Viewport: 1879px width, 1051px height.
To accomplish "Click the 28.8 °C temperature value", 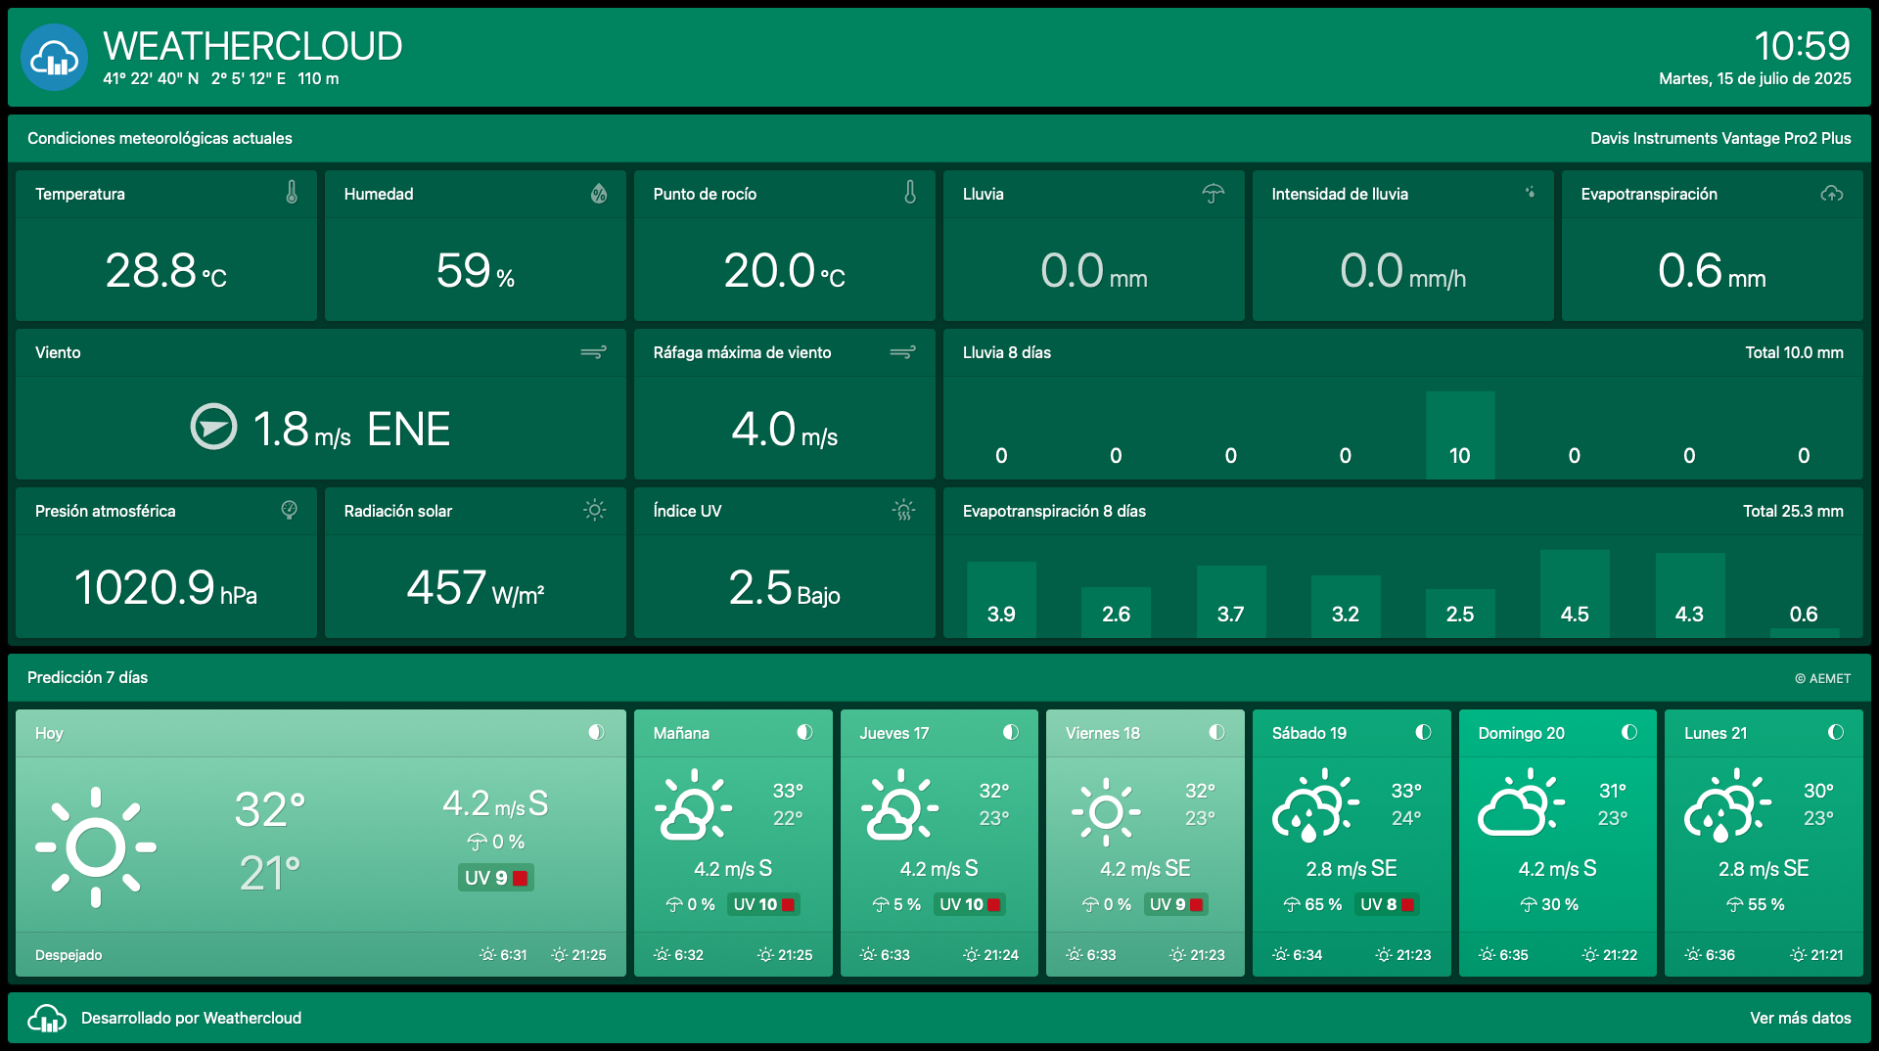I will click(166, 271).
